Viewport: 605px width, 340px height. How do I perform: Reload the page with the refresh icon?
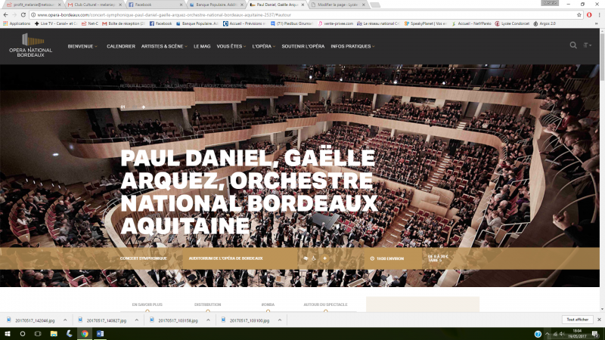[23, 14]
